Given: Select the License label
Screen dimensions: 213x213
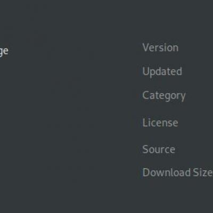Looking at the screenshot, I should point(160,122).
